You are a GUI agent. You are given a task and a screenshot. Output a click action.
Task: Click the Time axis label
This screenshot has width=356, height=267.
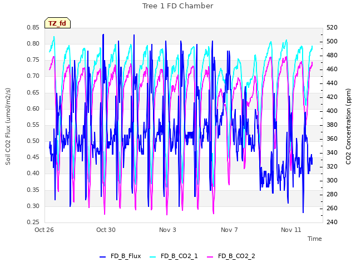pos(315,239)
